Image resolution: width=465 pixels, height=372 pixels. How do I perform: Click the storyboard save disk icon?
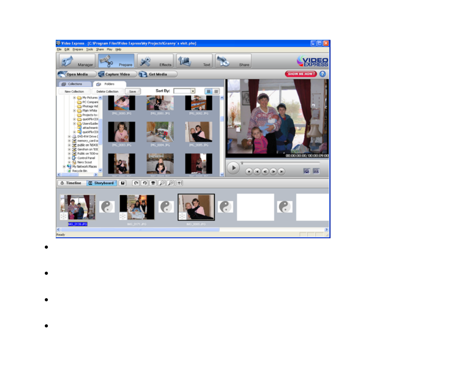(x=122, y=183)
